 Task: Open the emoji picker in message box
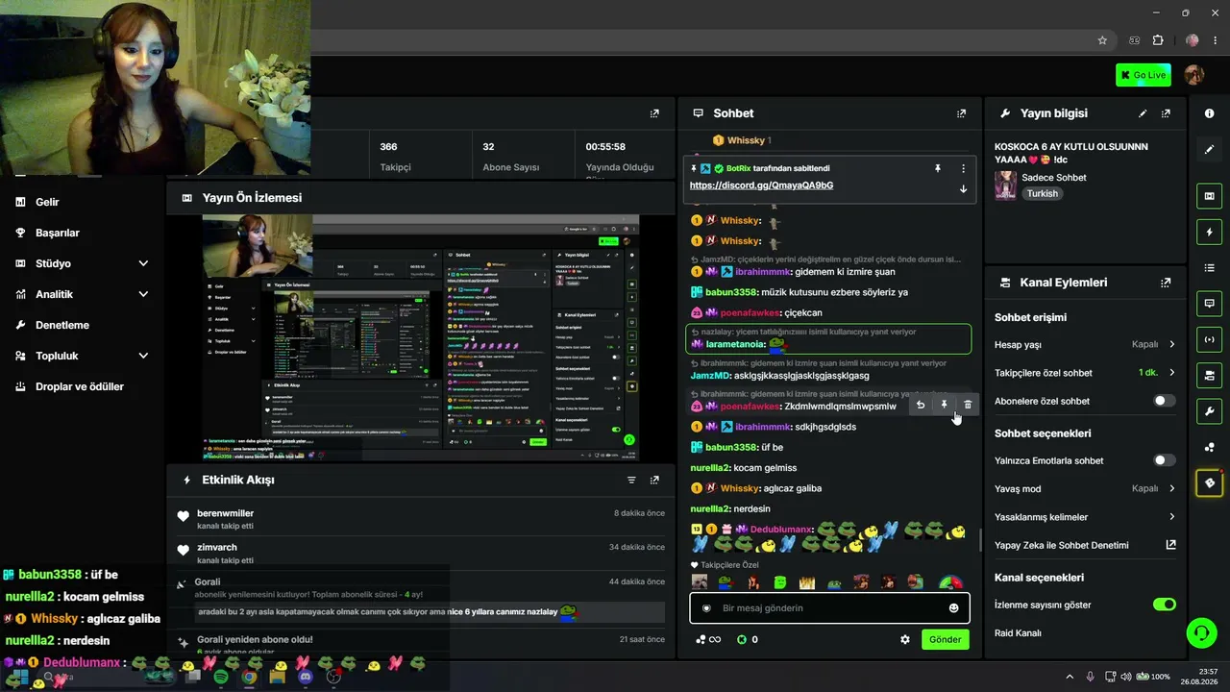(x=953, y=608)
